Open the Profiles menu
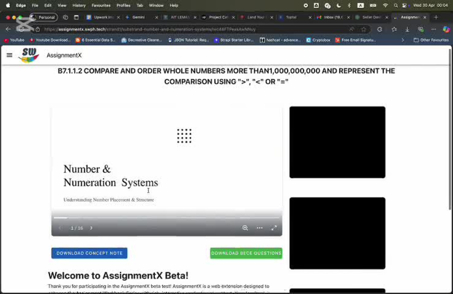This screenshot has height=294, width=453. (123, 5)
